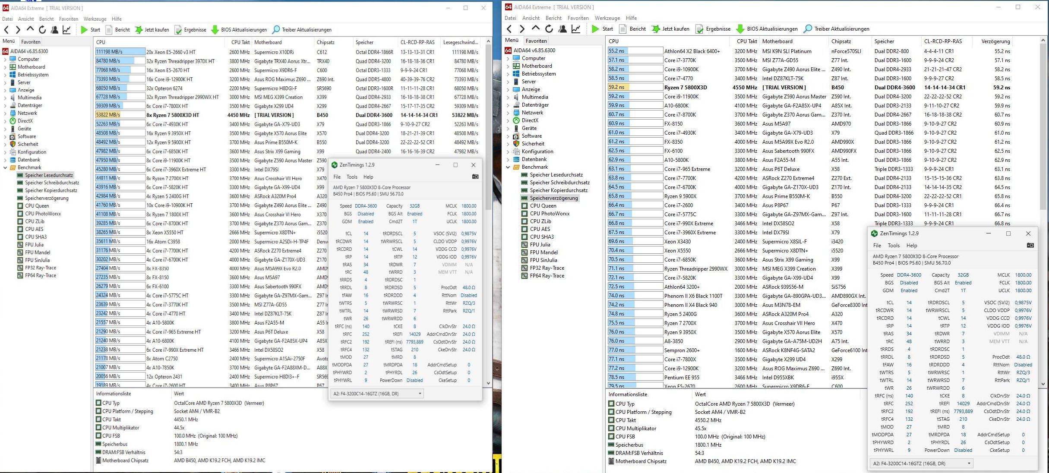Switch to Favoriten tab in right AIDA64 sidebar
Screen dimensions: 1049x473
click(x=536, y=41)
